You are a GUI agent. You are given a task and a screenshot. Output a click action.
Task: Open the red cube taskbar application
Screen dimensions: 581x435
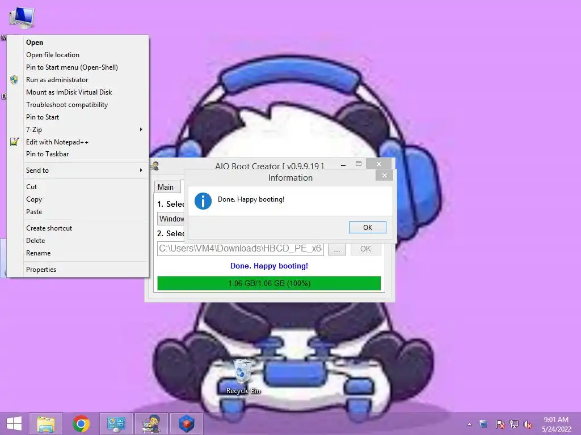coord(187,424)
